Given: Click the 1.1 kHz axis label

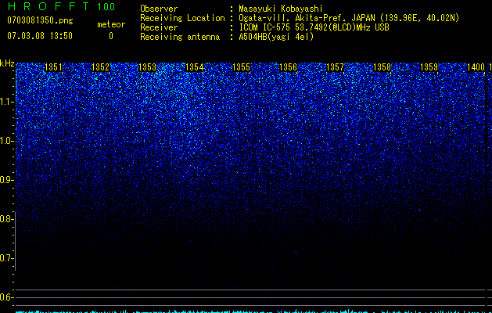Looking at the screenshot, I should coord(7,102).
